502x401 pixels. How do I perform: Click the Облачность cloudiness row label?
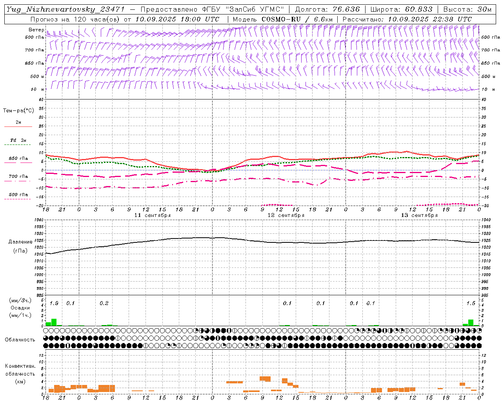20,340
